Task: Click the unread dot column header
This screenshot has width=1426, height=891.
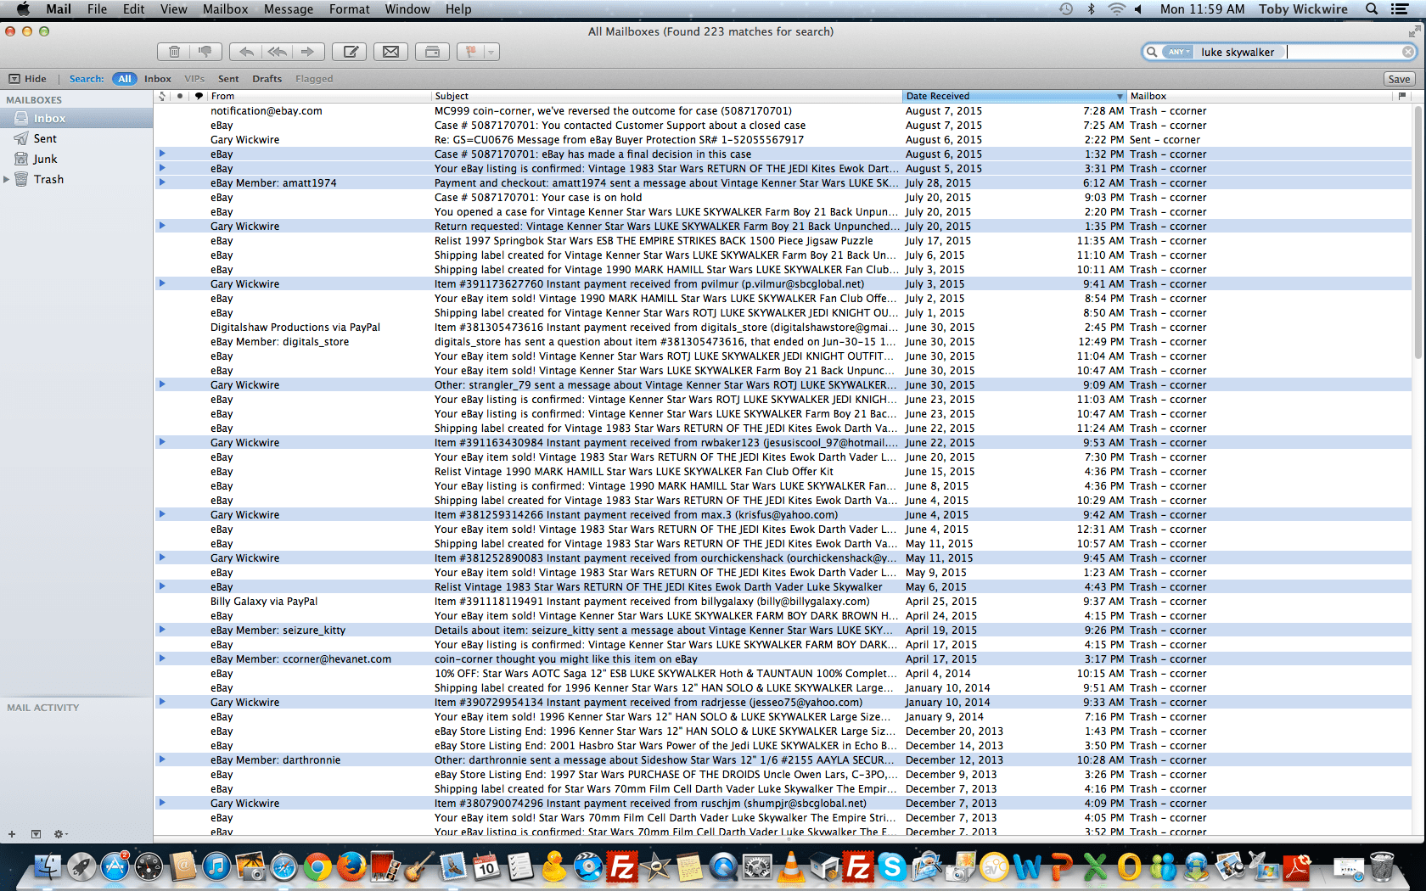Action: 180,96
